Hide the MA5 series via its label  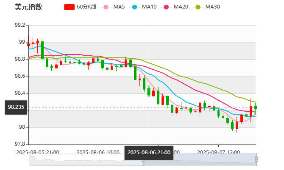[119, 7]
